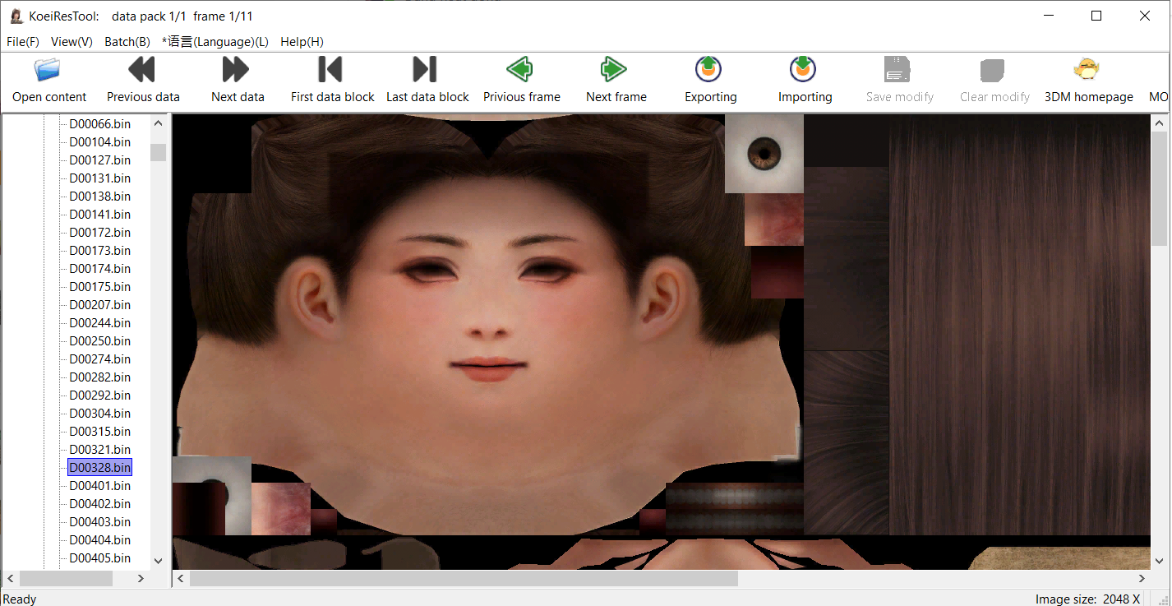Viewport: 1172px width, 606px height.
Task: Open the File(F) menu
Action: (x=23, y=41)
